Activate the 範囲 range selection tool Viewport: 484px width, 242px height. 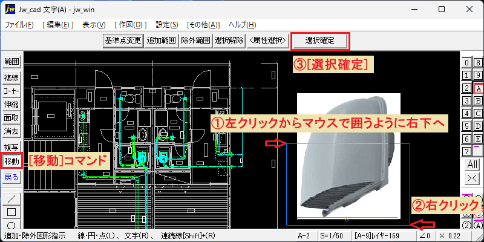click(x=11, y=61)
